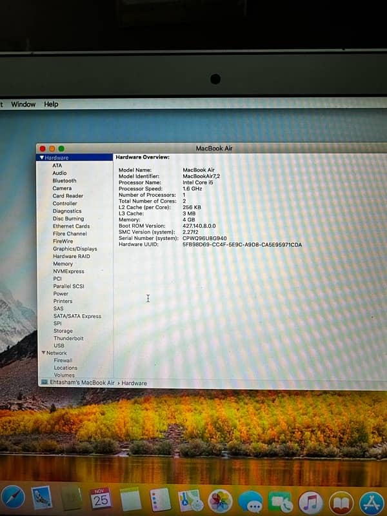Click the Intel Core i5 processor name

click(198, 183)
